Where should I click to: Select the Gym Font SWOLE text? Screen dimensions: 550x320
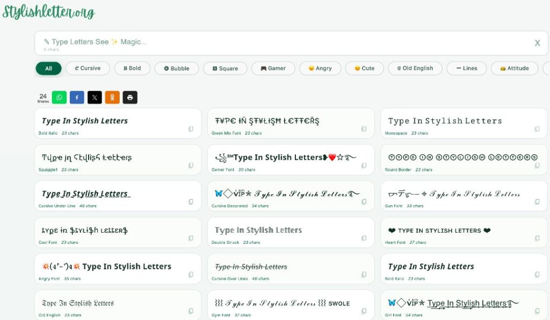[282, 303]
